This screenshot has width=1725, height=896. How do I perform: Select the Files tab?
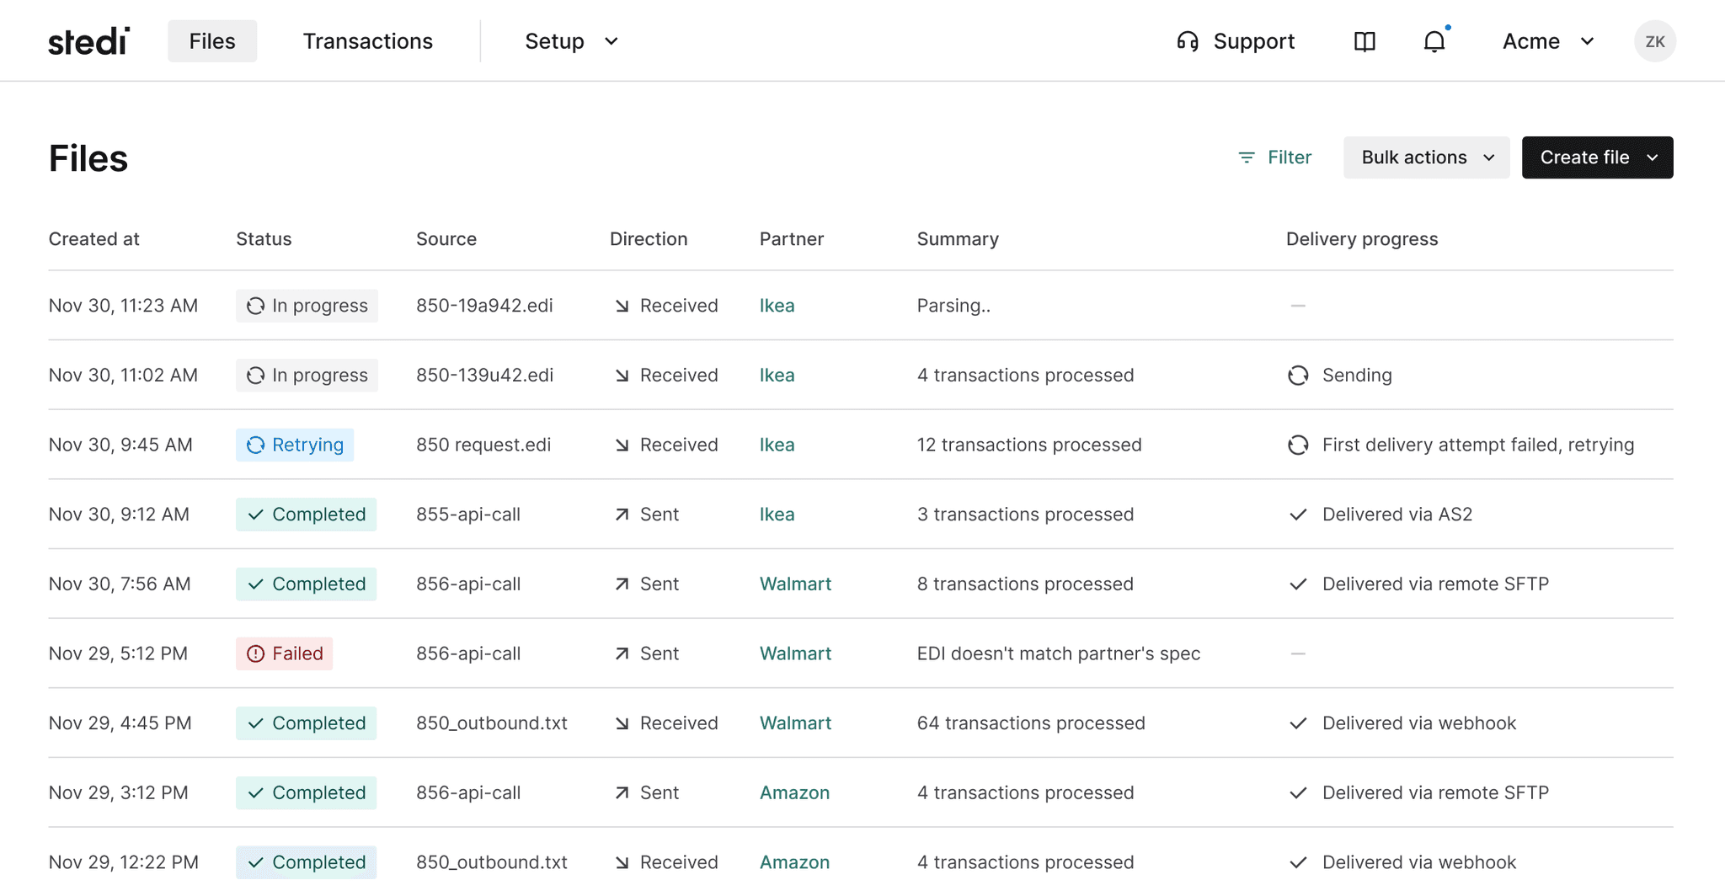pos(211,40)
